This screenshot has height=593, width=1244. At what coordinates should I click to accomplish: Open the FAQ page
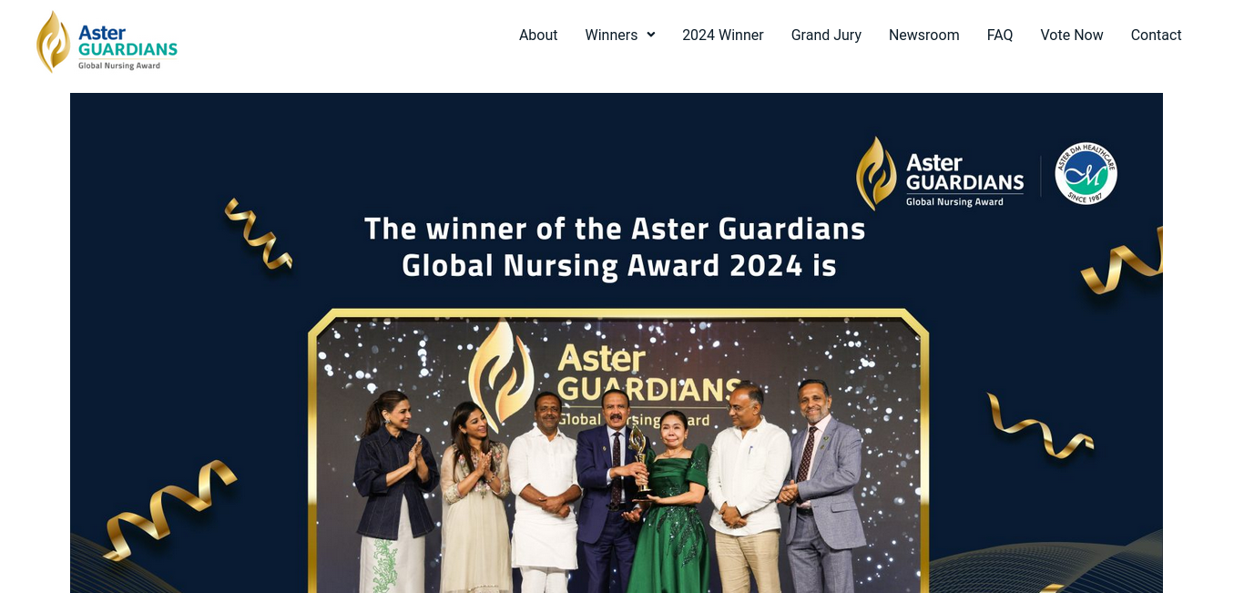click(1000, 35)
